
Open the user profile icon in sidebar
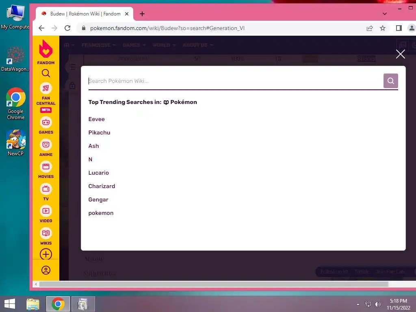click(45, 270)
